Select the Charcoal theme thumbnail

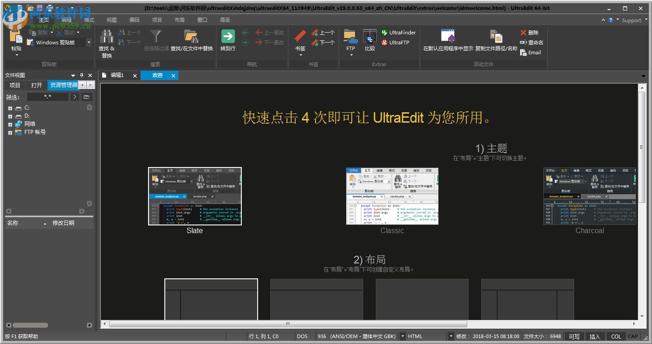(590, 196)
